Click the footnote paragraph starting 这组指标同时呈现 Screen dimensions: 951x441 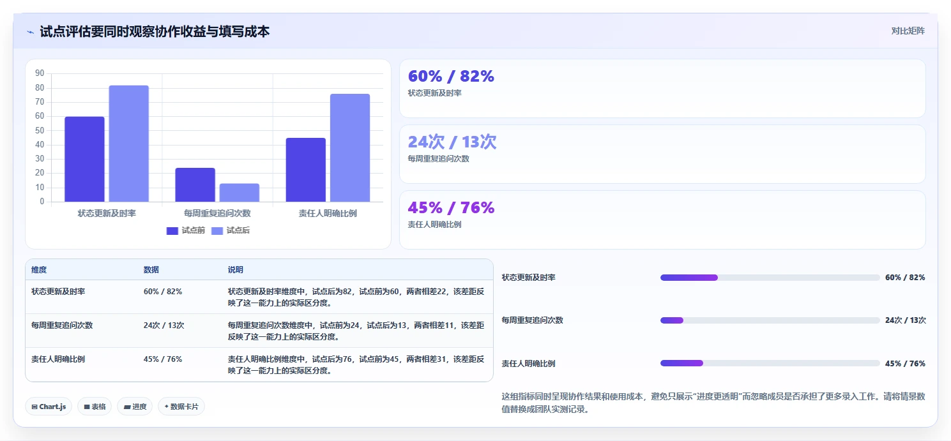coord(713,403)
